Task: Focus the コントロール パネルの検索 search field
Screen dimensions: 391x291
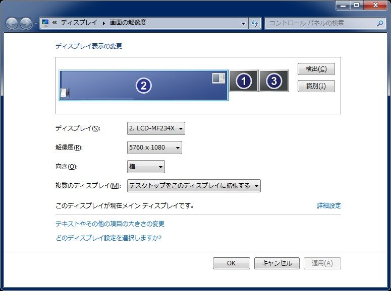Action: coord(326,23)
